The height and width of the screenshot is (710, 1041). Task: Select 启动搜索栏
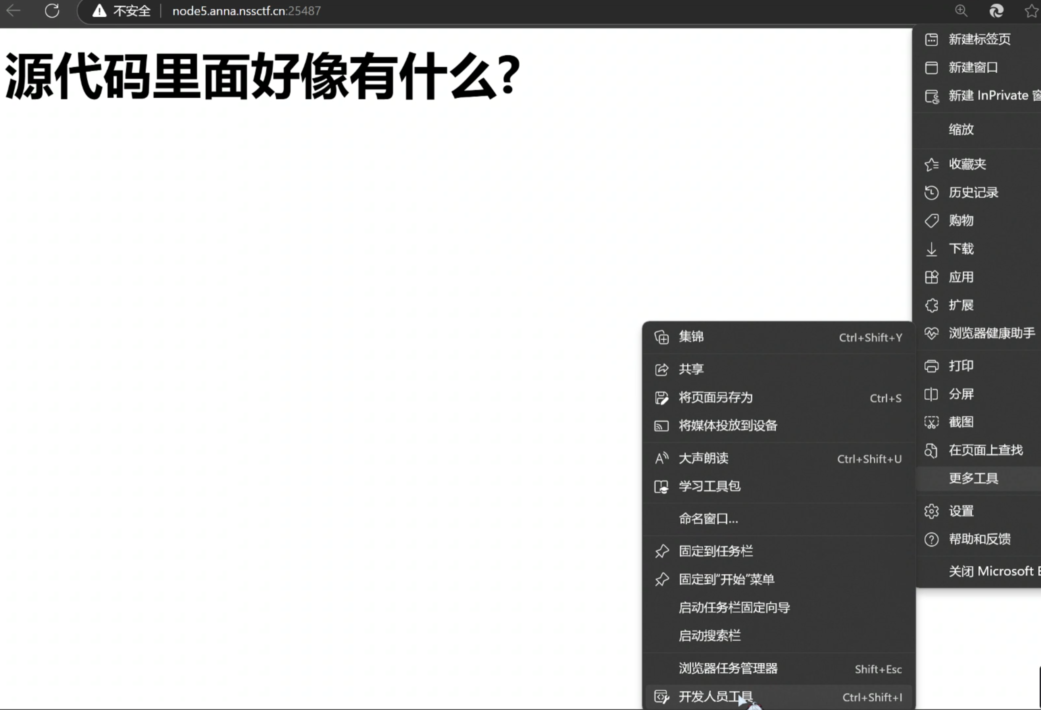pyautogui.click(x=778, y=635)
